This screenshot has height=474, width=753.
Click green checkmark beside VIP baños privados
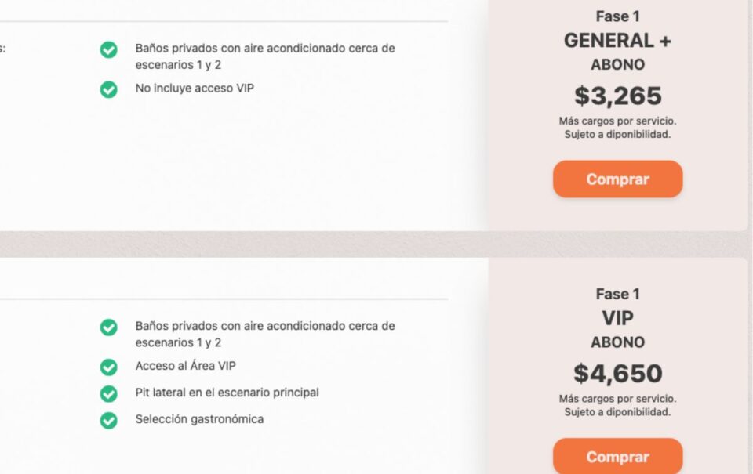click(x=108, y=327)
